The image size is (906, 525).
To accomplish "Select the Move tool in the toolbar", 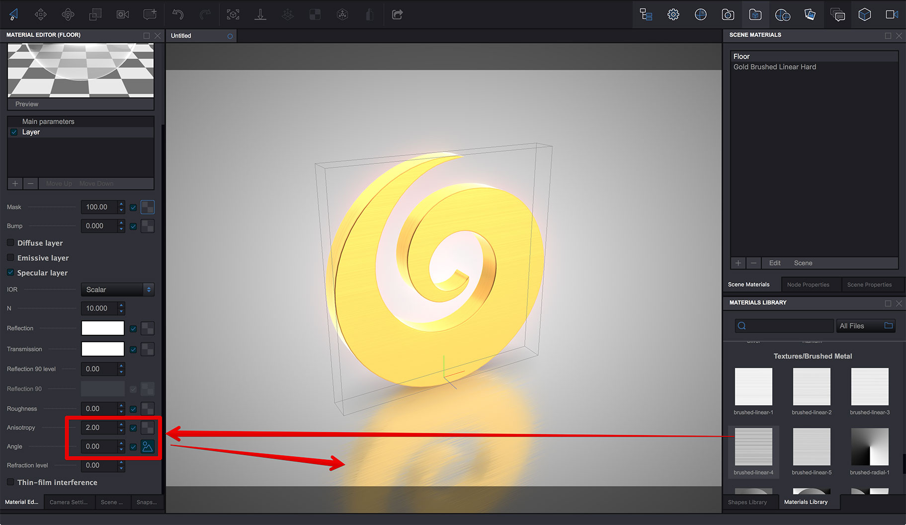I will tap(41, 14).
